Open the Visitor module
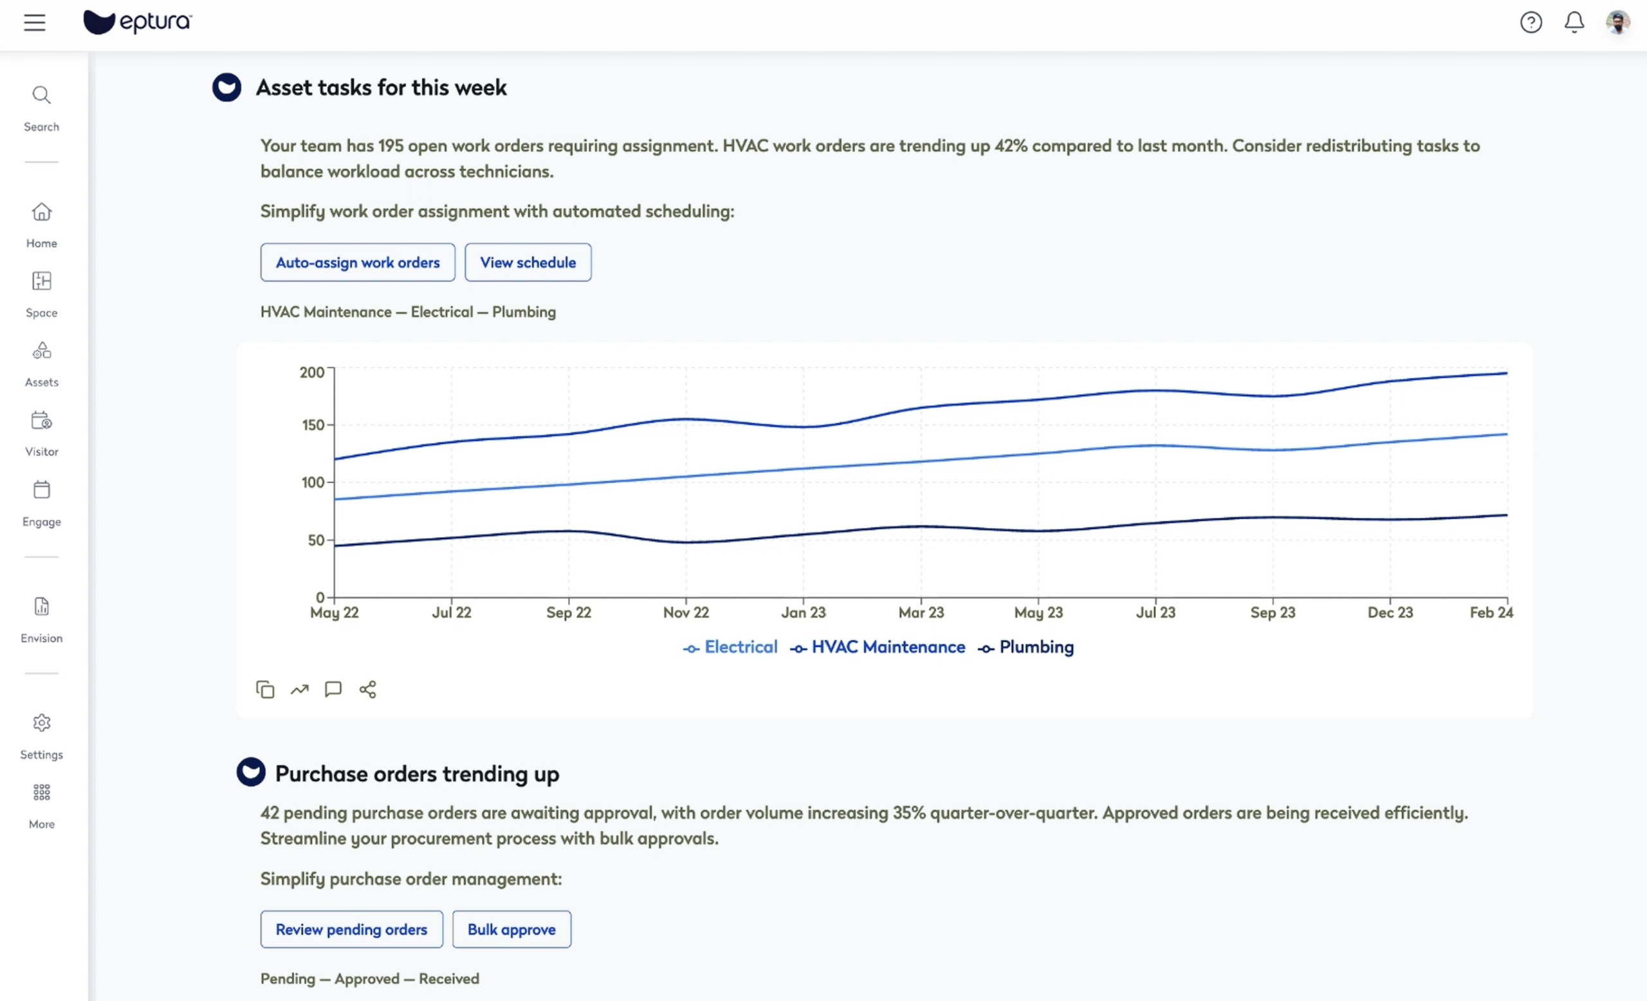This screenshot has height=1001, width=1647. pos(41,432)
